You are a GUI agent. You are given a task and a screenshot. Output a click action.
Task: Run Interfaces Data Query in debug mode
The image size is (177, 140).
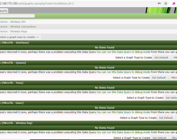[x=123, y=52]
